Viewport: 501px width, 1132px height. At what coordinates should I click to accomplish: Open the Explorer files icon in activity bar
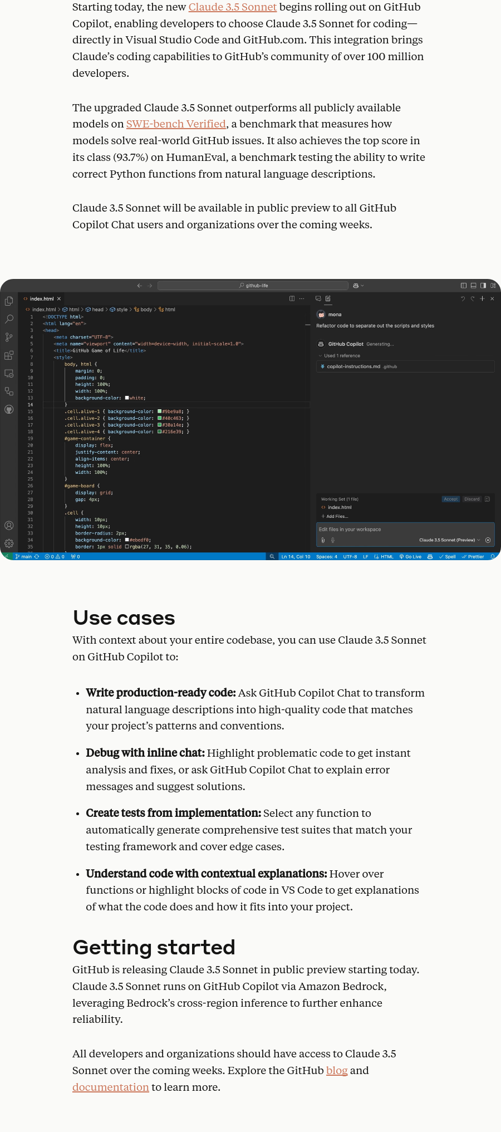(x=9, y=301)
